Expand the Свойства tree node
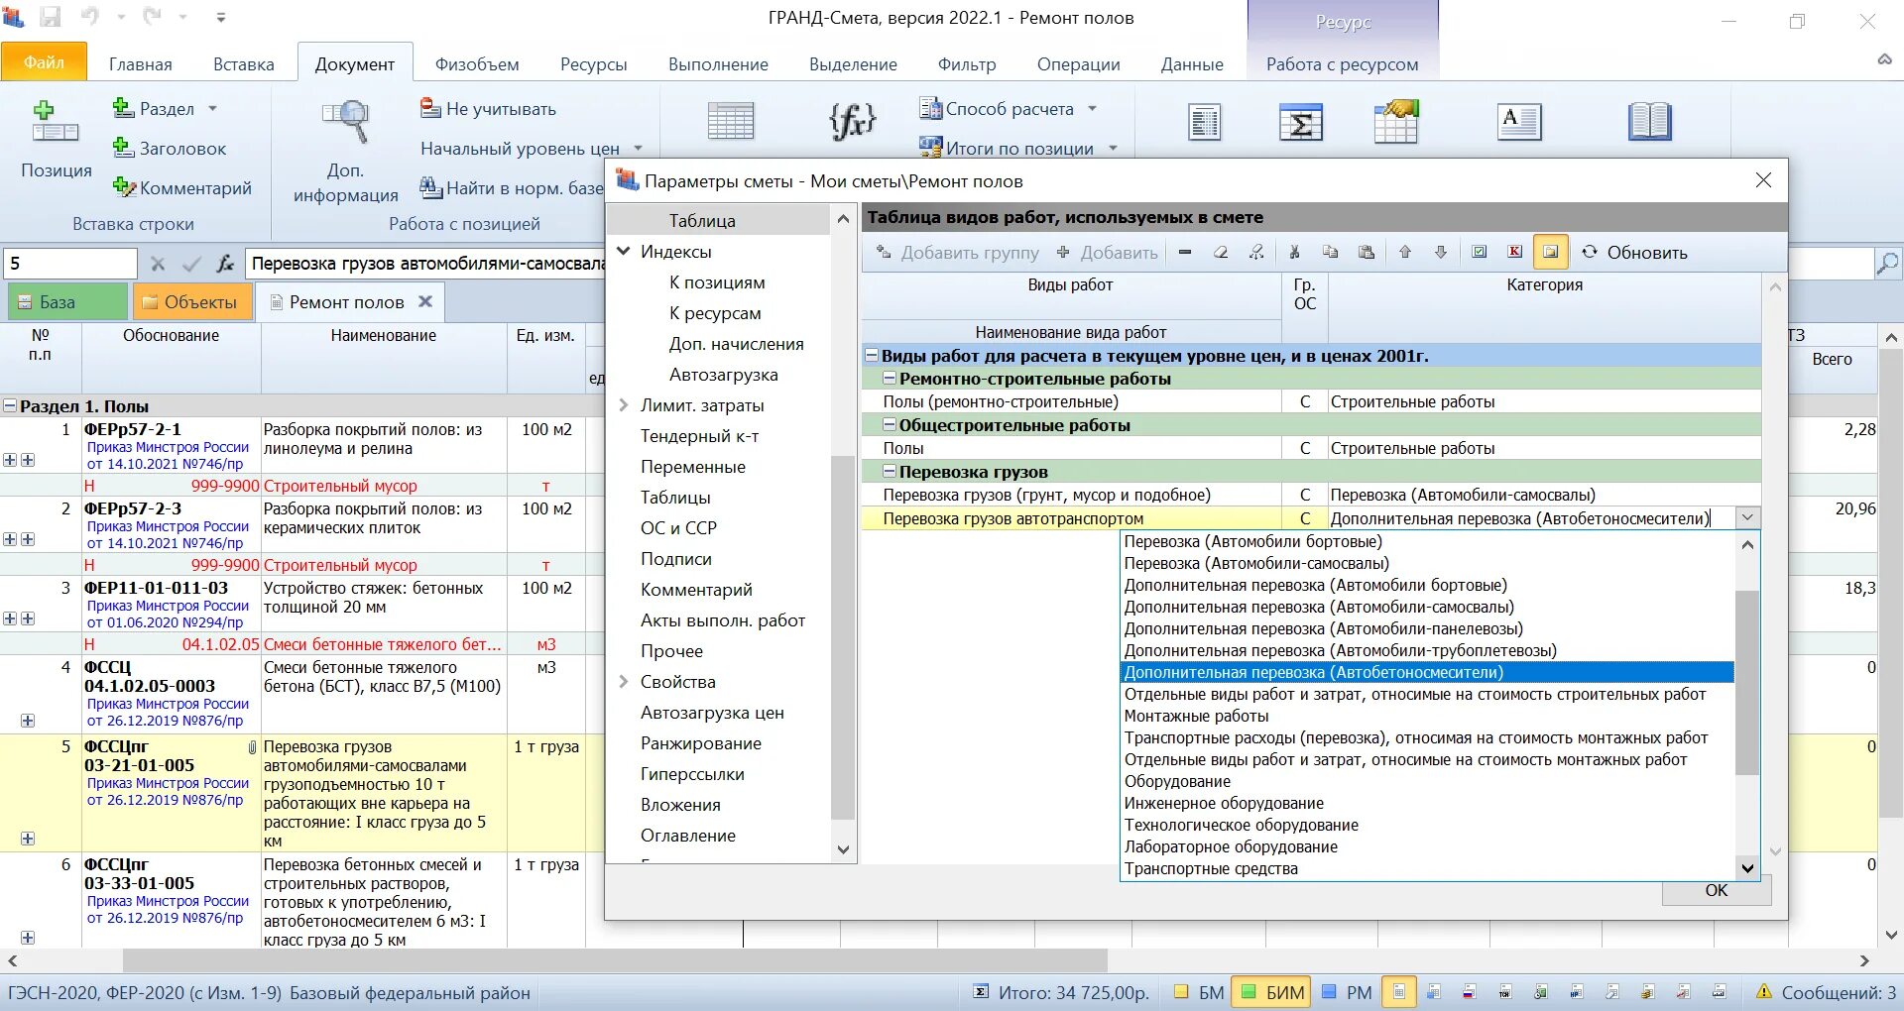This screenshot has width=1904, height=1011. (624, 681)
